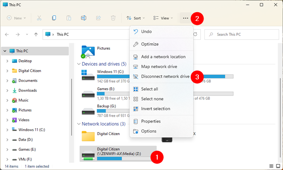Select Downloads in navigation pane
283x170 pixels.
pyautogui.click(x=28, y=90)
